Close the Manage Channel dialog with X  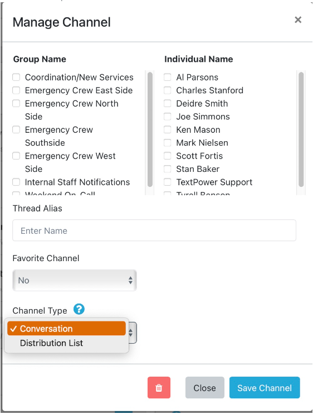(298, 20)
